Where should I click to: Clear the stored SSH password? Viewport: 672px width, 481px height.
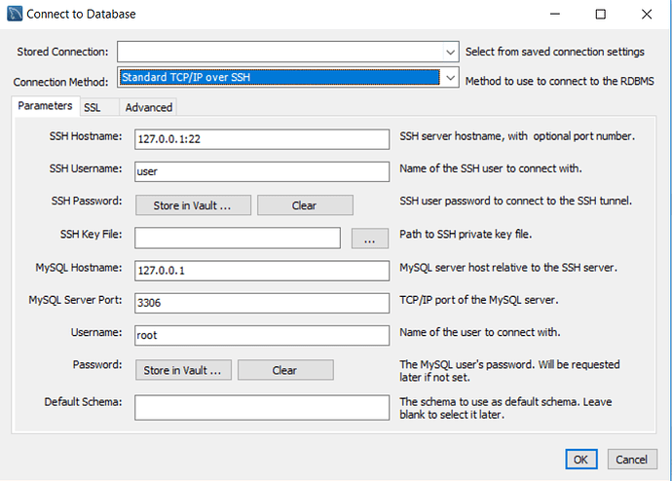(305, 205)
